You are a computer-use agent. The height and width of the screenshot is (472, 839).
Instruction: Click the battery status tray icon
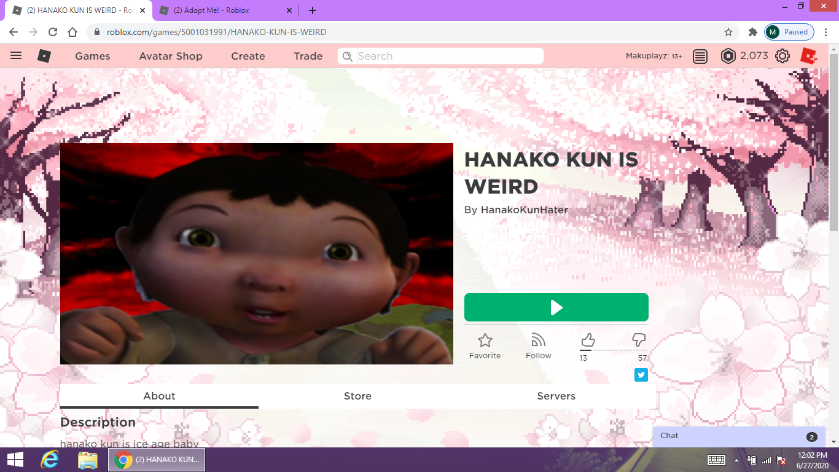(x=751, y=460)
